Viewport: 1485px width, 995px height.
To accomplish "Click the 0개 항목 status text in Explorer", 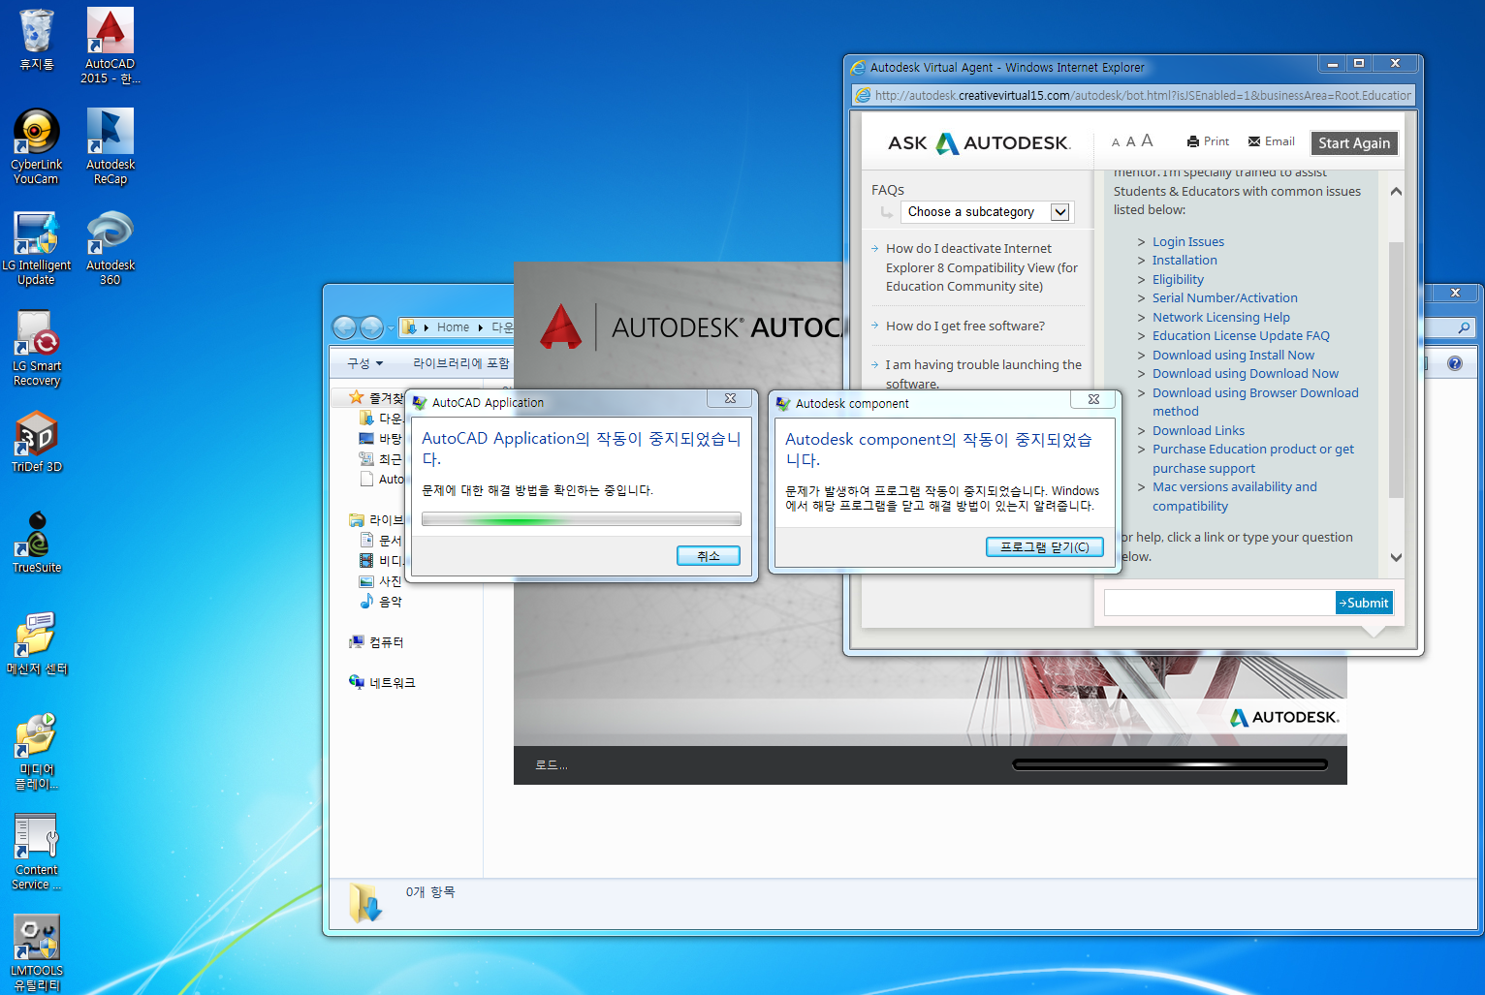I will point(430,892).
